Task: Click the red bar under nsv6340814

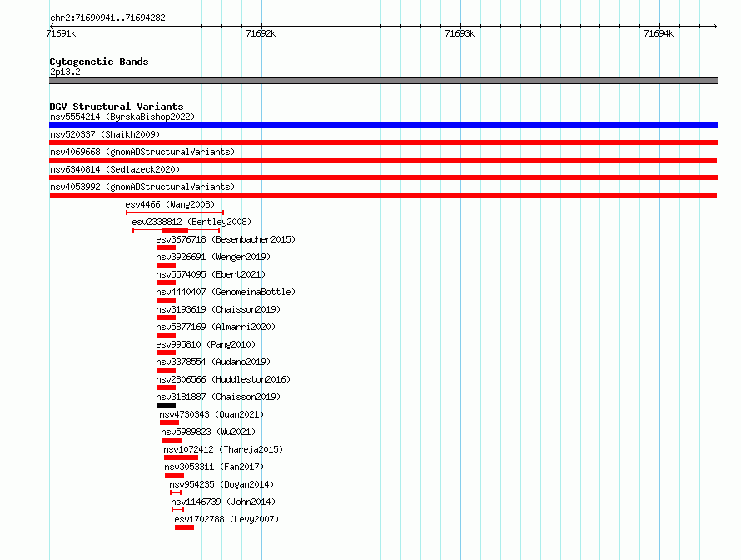Action: pyautogui.click(x=383, y=177)
